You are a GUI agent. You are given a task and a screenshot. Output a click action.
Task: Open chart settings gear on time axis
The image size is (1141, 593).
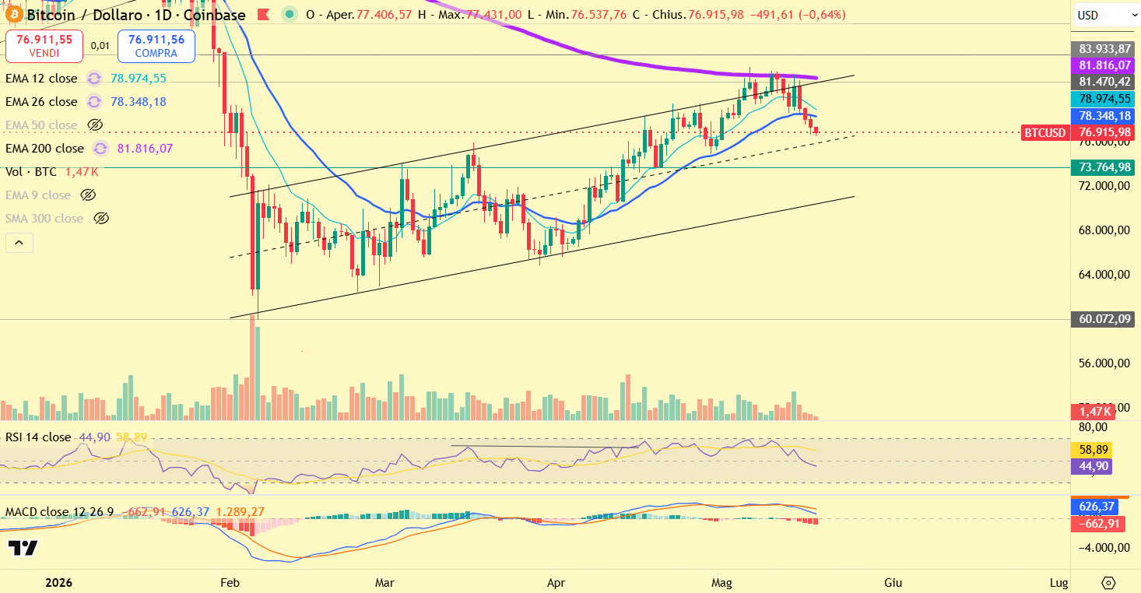(x=1108, y=583)
